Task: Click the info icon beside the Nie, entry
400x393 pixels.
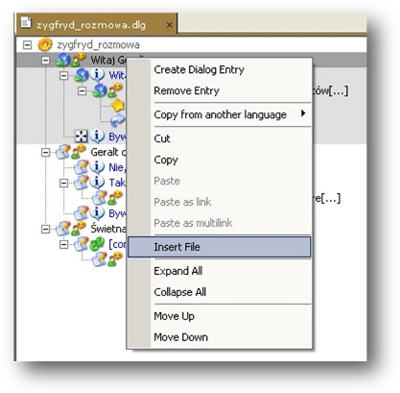Action: (x=97, y=167)
